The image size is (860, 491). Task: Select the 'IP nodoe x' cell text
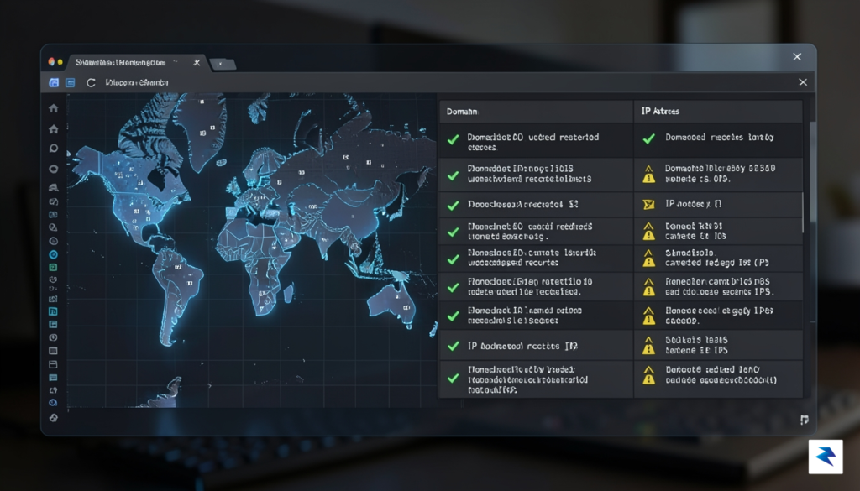pyautogui.click(x=693, y=204)
